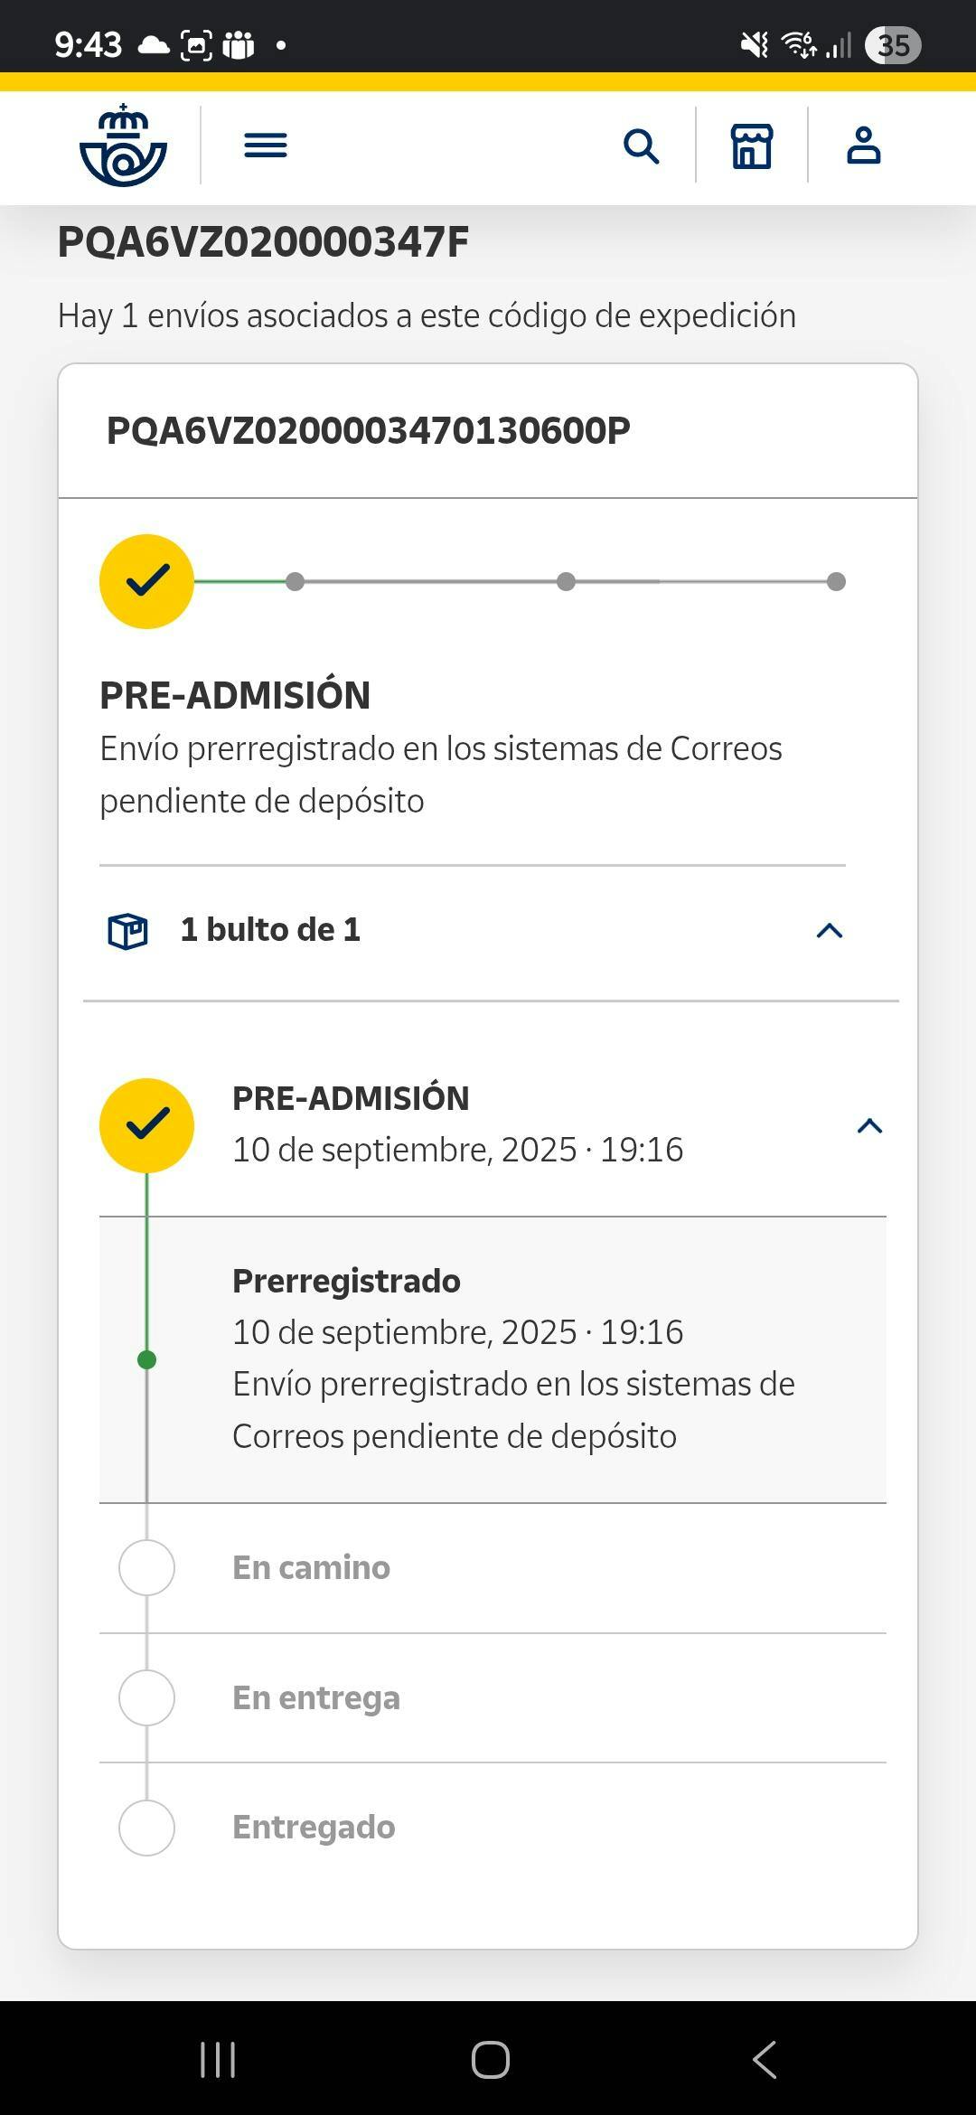976x2115 pixels.
Task: Collapse the '1 bulto de 1' section
Action: pos(830,931)
